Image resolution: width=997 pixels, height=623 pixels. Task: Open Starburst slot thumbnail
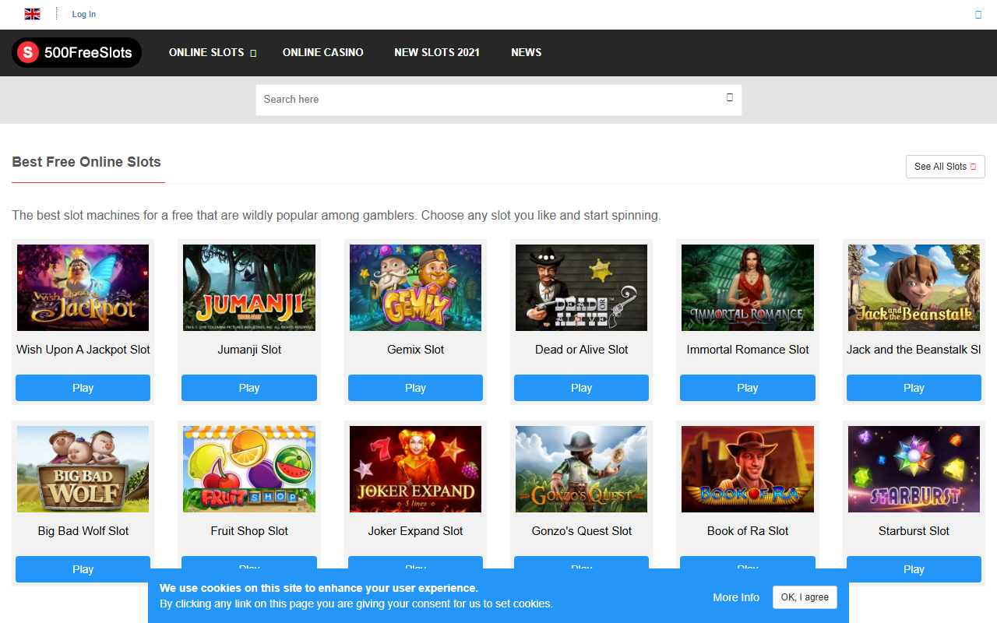pyautogui.click(x=914, y=469)
